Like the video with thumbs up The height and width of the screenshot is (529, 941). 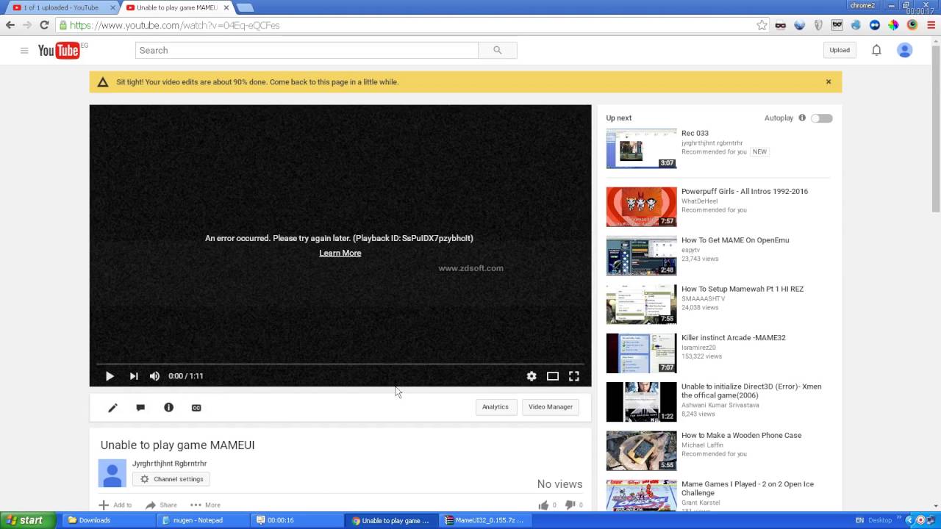(x=543, y=505)
